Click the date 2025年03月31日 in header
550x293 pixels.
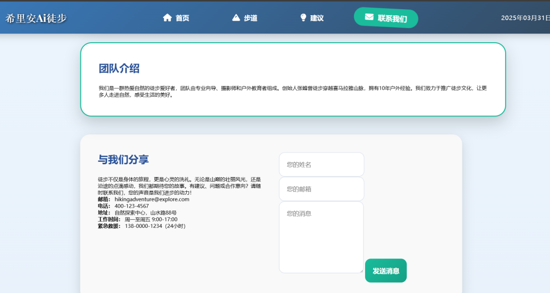(526, 18)
